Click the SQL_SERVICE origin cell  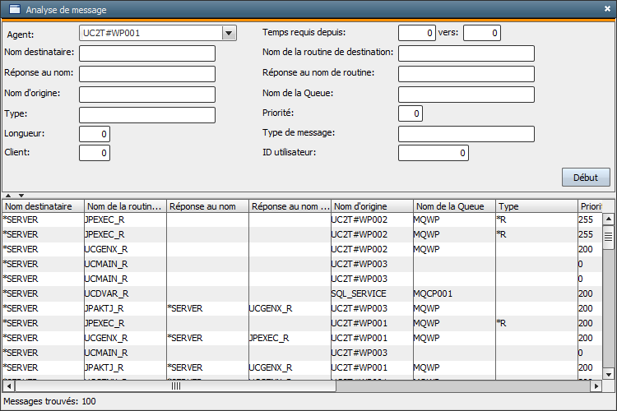point(372,293)
